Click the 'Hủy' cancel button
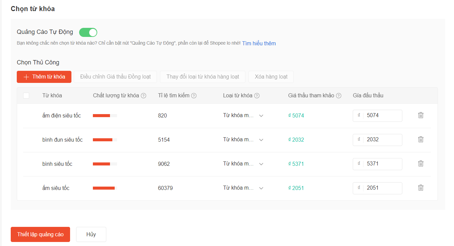 coord(91,234)
